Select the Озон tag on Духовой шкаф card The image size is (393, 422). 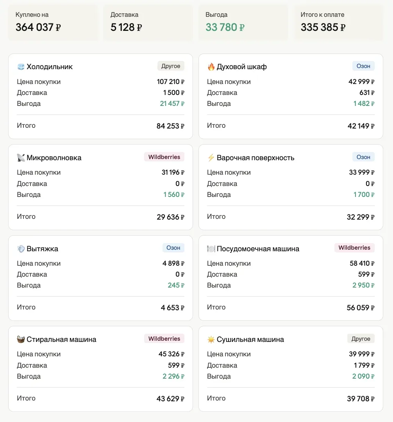(363, 66)
